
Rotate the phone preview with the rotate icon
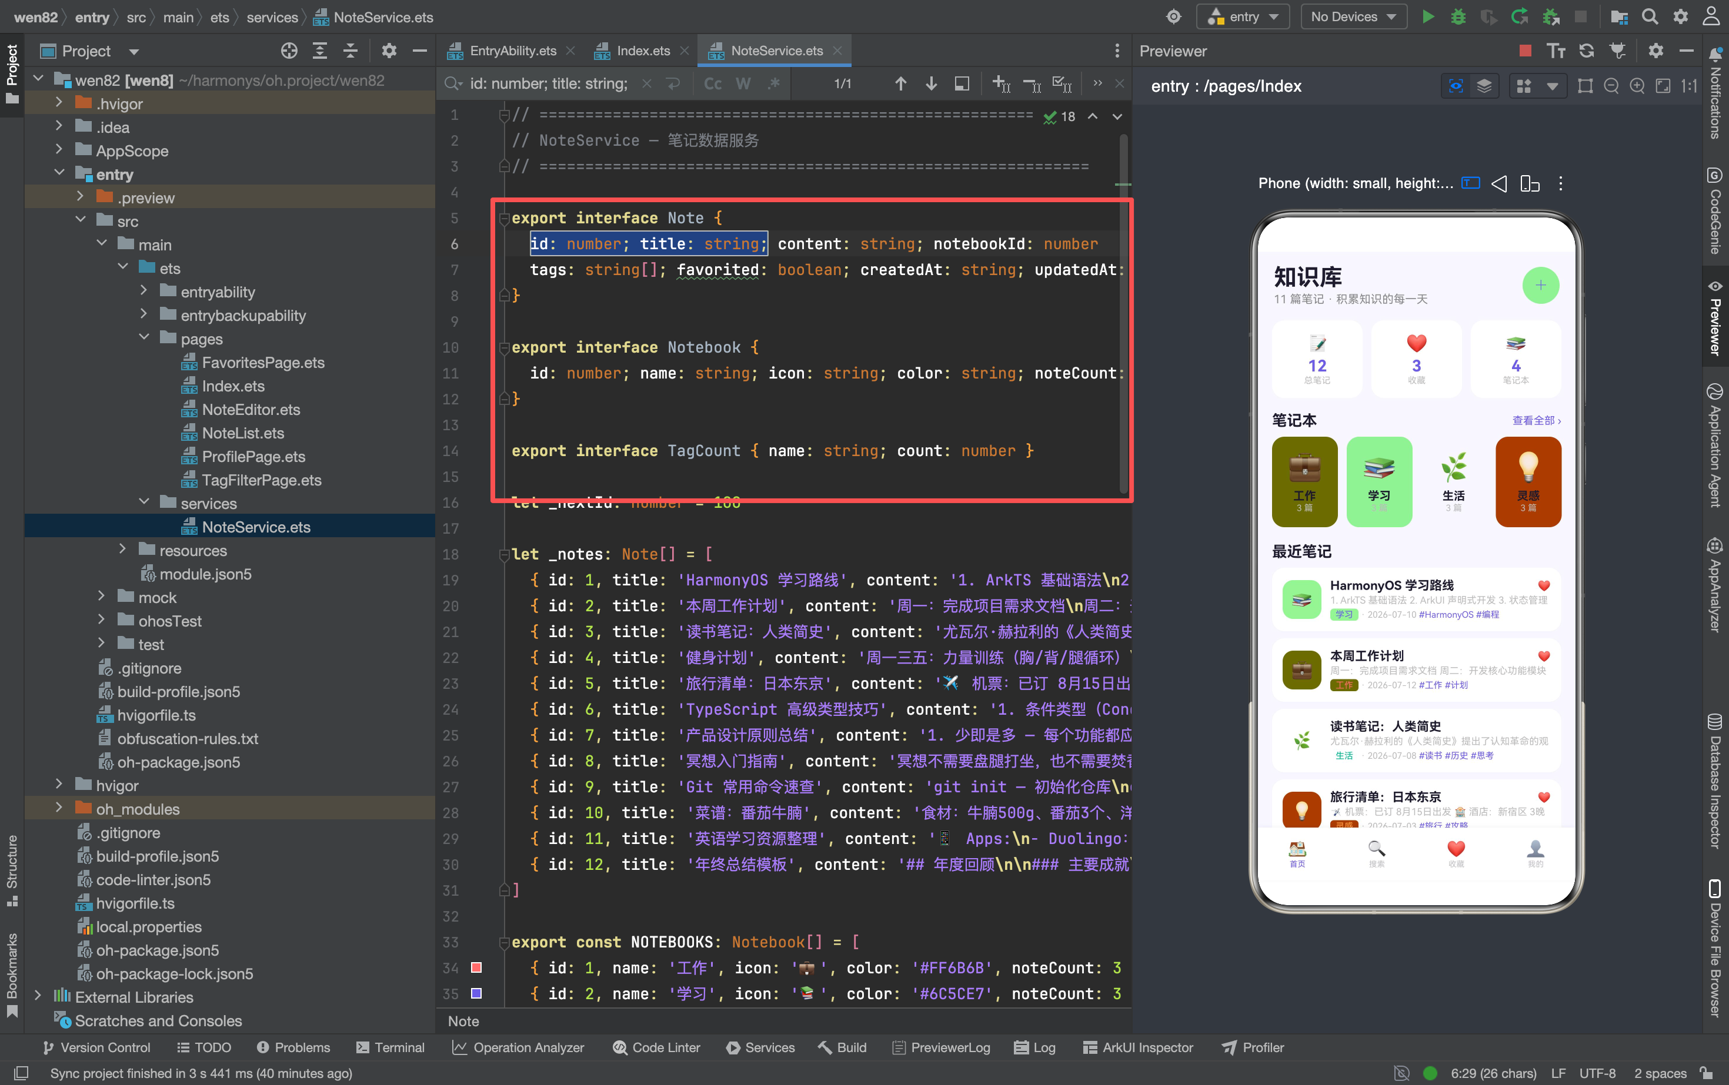coord(1530,184)
